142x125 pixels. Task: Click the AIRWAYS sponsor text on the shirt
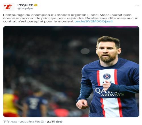tap(112, 95)
